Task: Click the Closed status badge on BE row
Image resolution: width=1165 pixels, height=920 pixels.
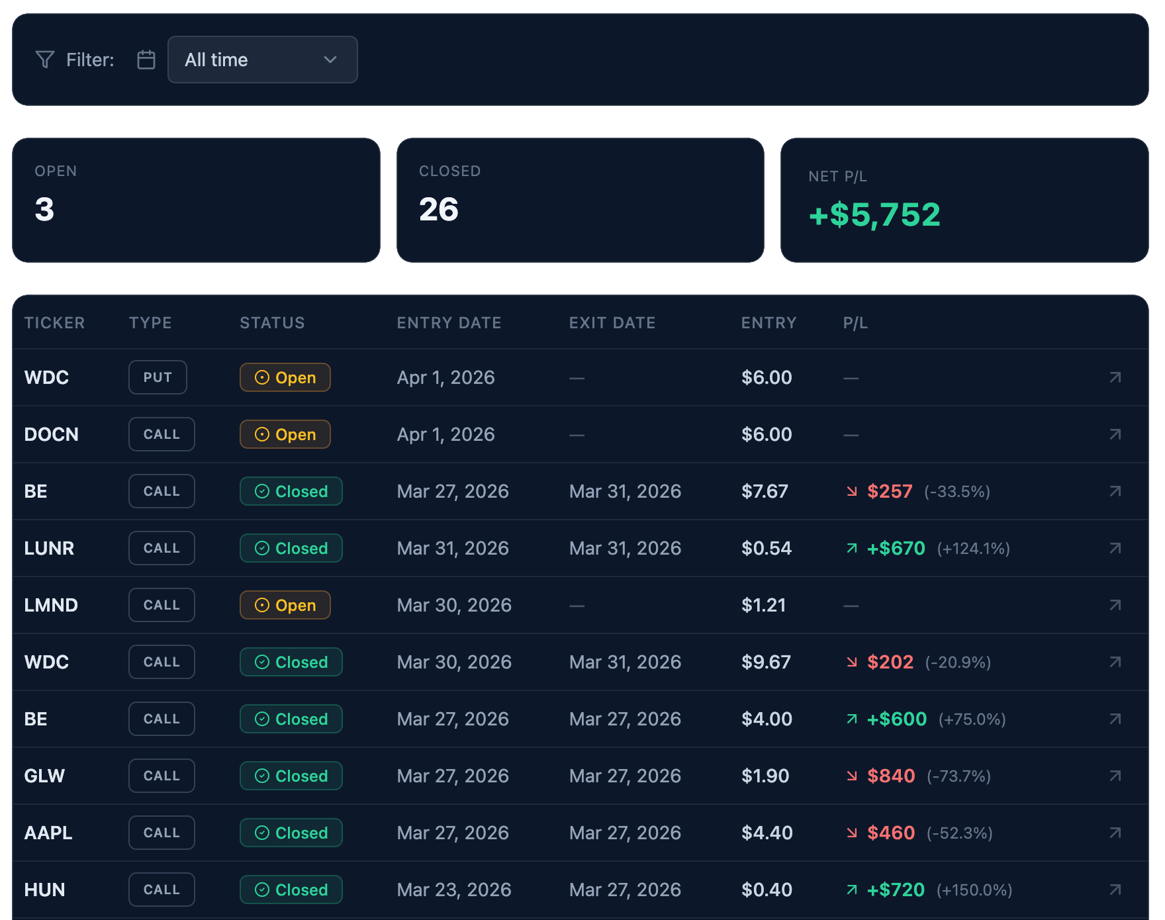Action: click(x=291, y=491)
